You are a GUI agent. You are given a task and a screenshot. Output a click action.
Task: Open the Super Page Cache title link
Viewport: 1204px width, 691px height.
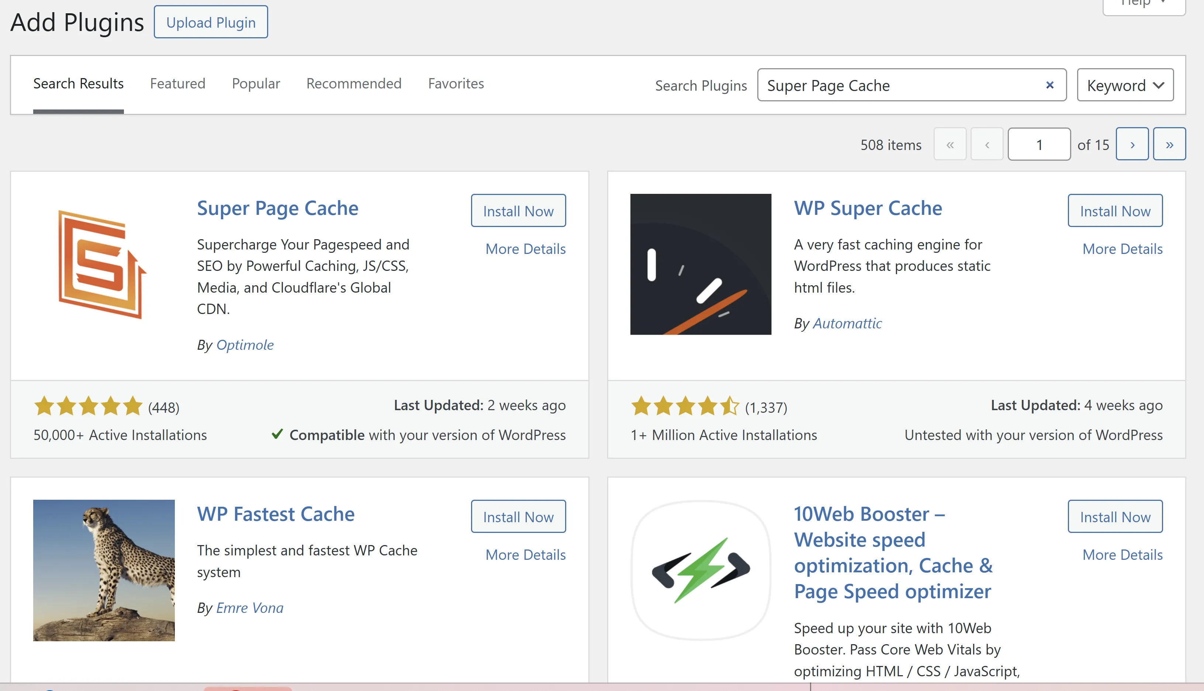click(x=278, y=208)
